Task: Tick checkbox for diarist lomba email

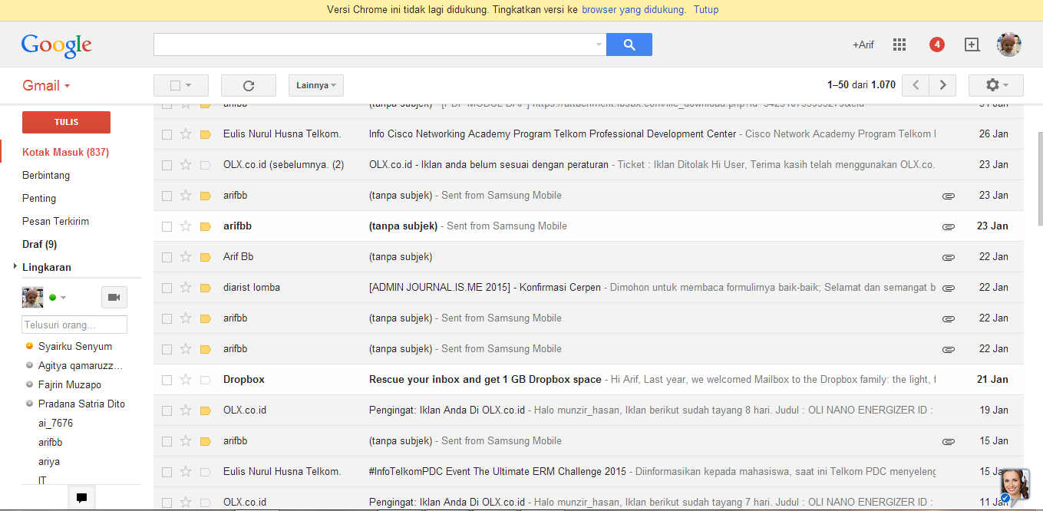Action: (167, 288)
